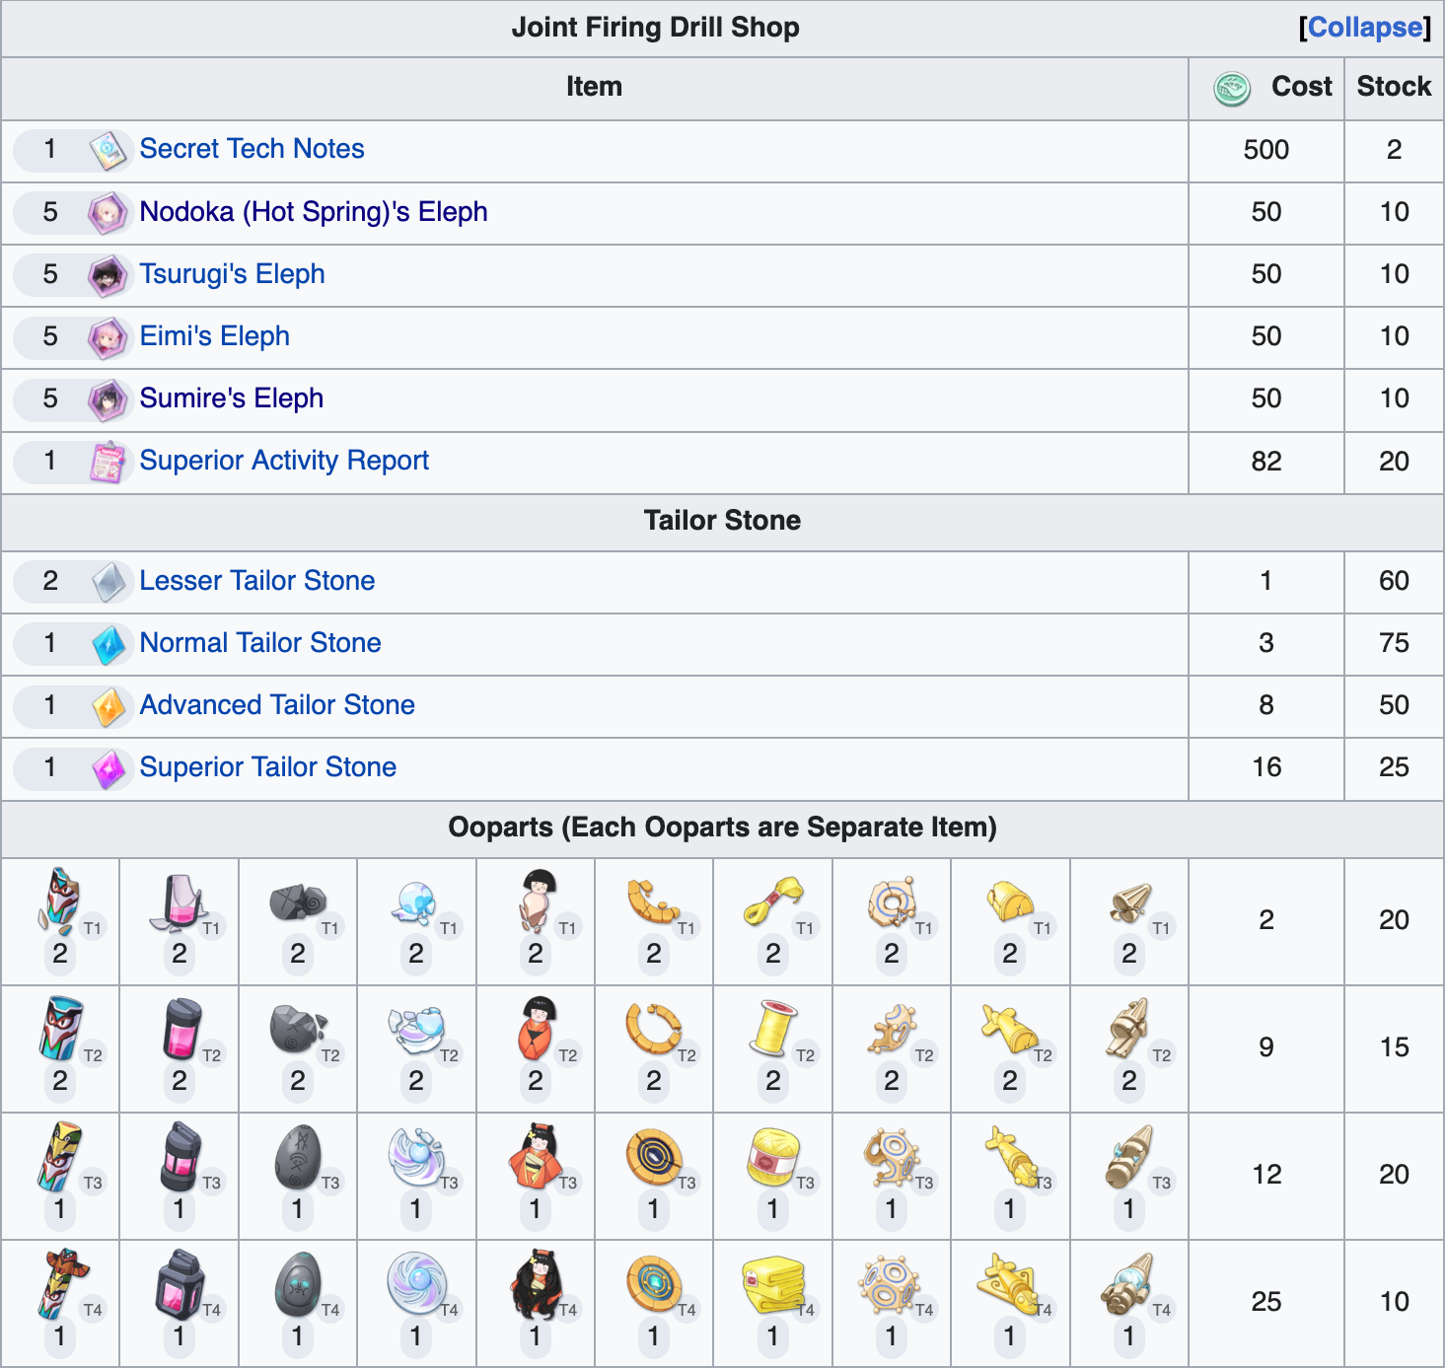1446x1369 pixels.
Task: Select Tsurugi's Eleph portrait icon
Action: 108,275
